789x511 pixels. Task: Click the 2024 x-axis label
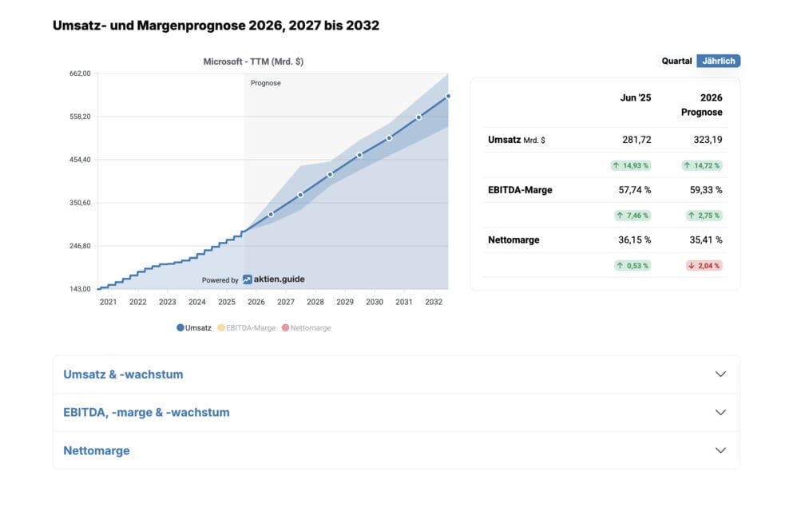click(197, 302)
